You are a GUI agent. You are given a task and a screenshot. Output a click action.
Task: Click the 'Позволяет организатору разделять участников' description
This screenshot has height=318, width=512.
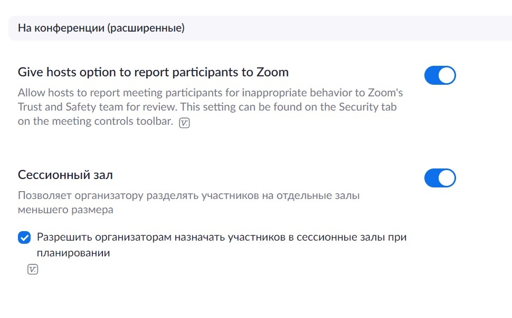[188, 196]
